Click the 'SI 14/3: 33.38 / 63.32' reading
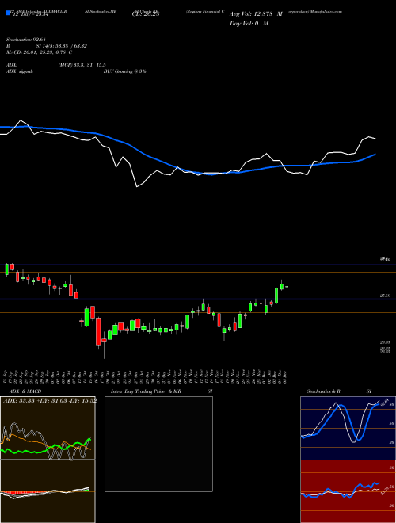The image size is (396, 523). pos(61,46)
